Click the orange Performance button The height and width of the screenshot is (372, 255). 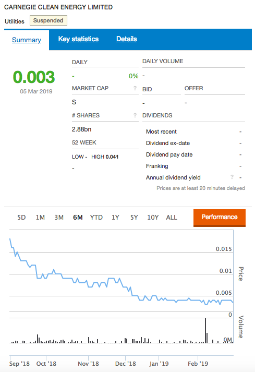pos(220,218)
